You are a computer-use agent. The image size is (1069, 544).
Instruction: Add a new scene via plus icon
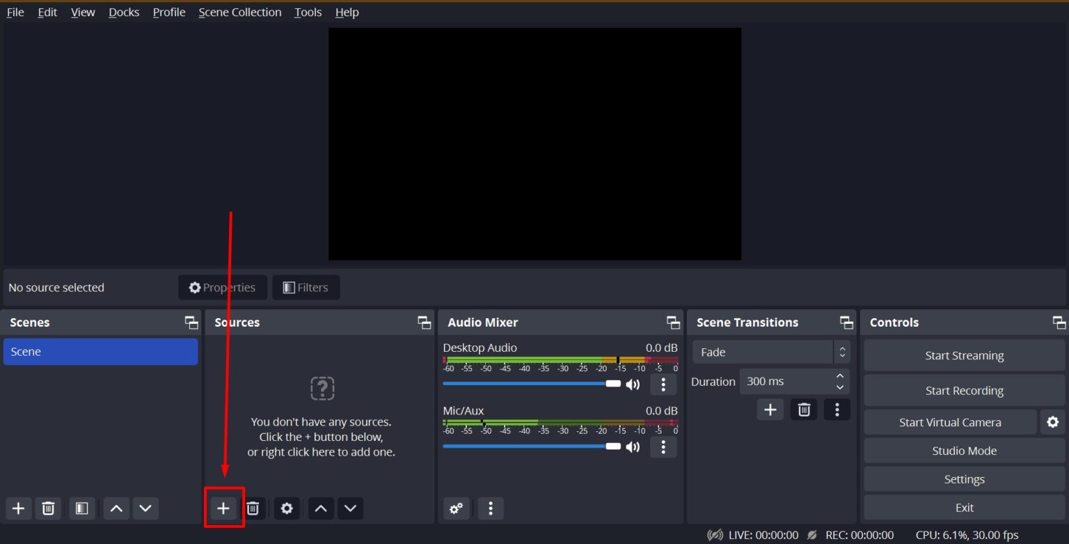18,508
